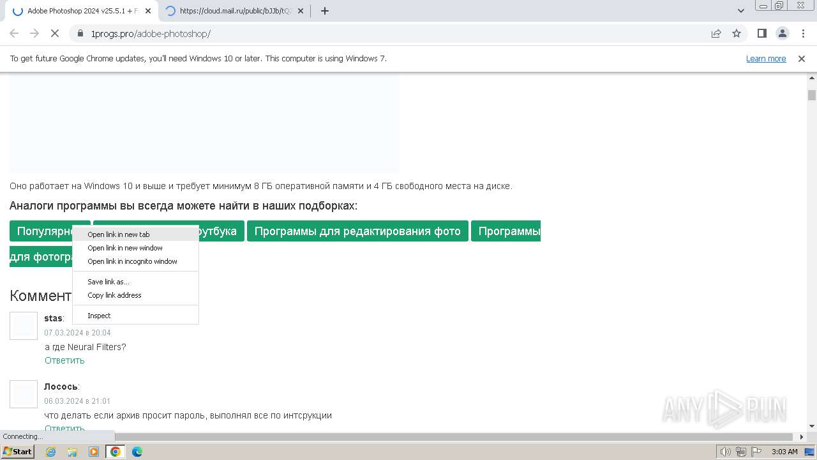Viewport: 817px width, 460px height.
Task: Toggle the browser side panel
Action: pyautogui.click(x=762, y=33)
